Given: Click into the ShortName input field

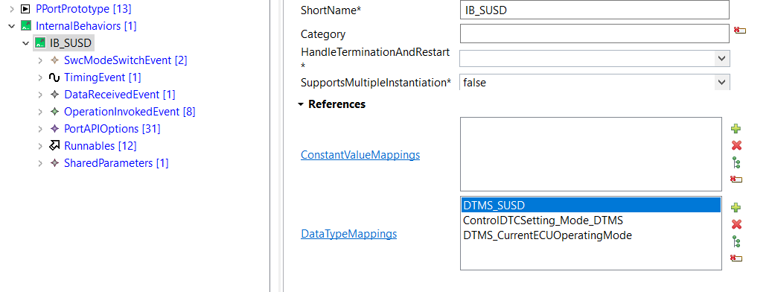Looking at the screenshot, I should [595, 10].
